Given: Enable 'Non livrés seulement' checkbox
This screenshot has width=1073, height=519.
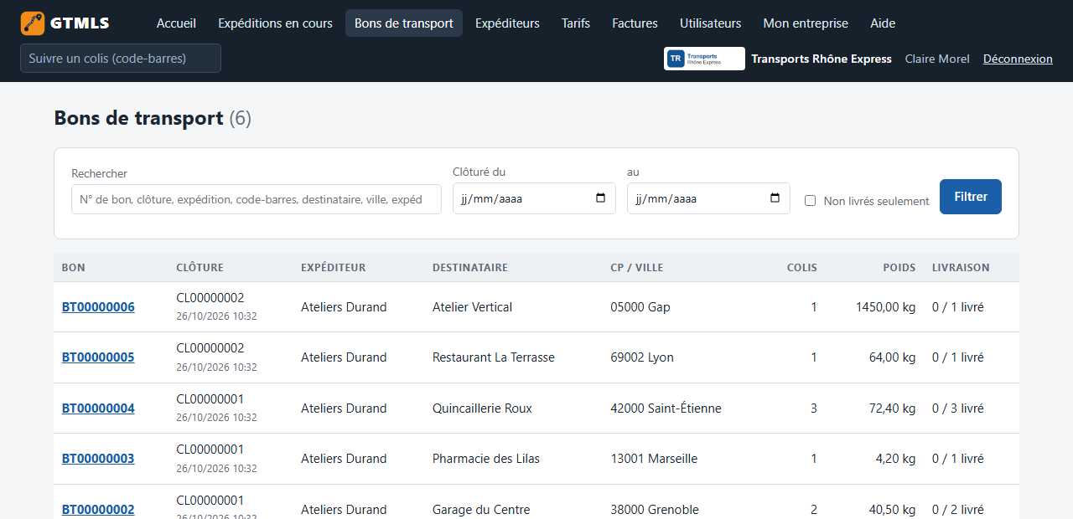Looking at the screenshot, I should pos(810,201).
